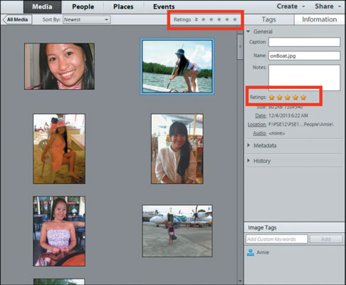The image size is (346, 285).
Task: Click the Image Tags header
Action: (x=262, y=227)
